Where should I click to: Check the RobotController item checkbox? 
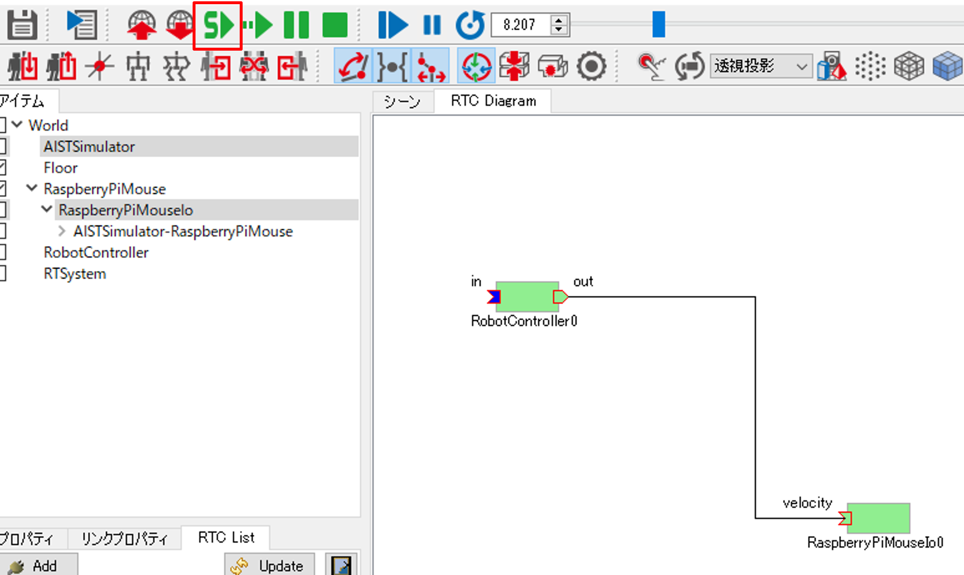coord(3,252)
